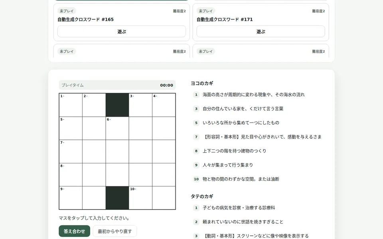
Task: Select crossword cell numbered 5
Action: [x=71, y=128]
